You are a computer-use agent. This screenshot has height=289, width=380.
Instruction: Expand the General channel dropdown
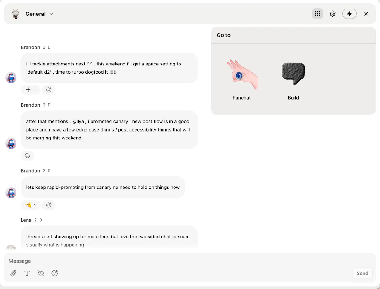(51, 14)
